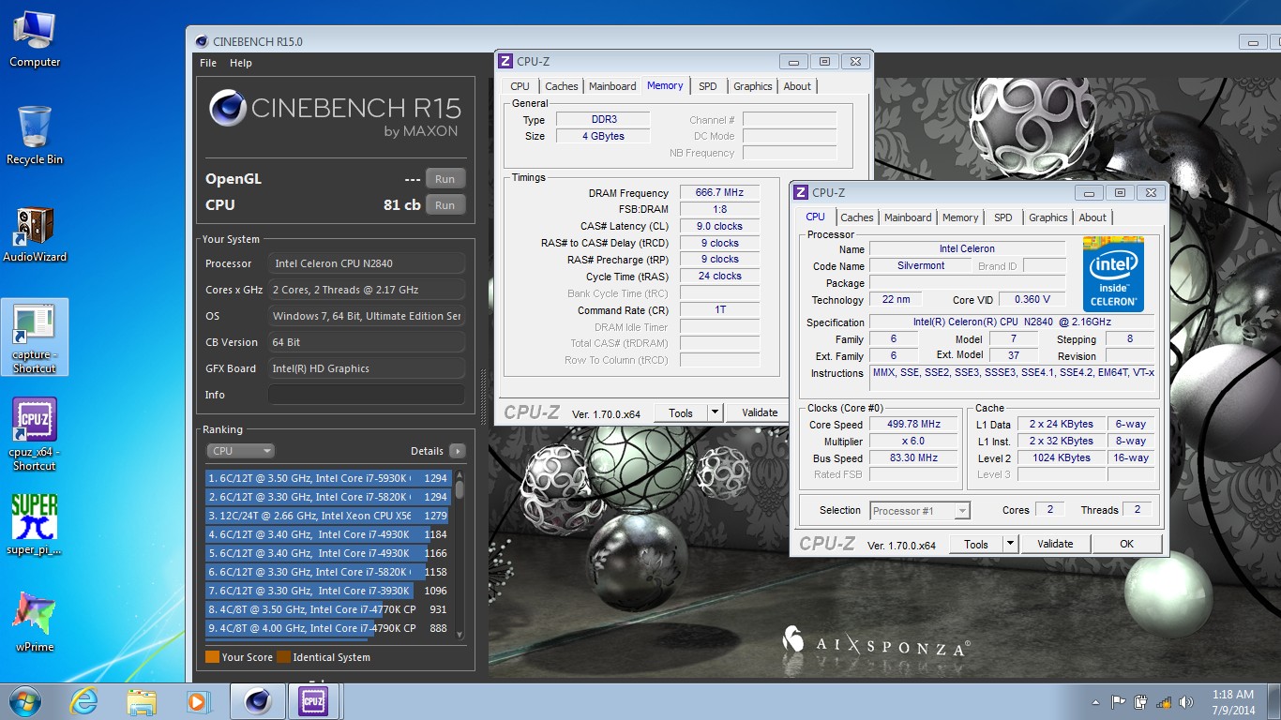Select ranking row 1 Core i7-5930K

pos(328,478)
